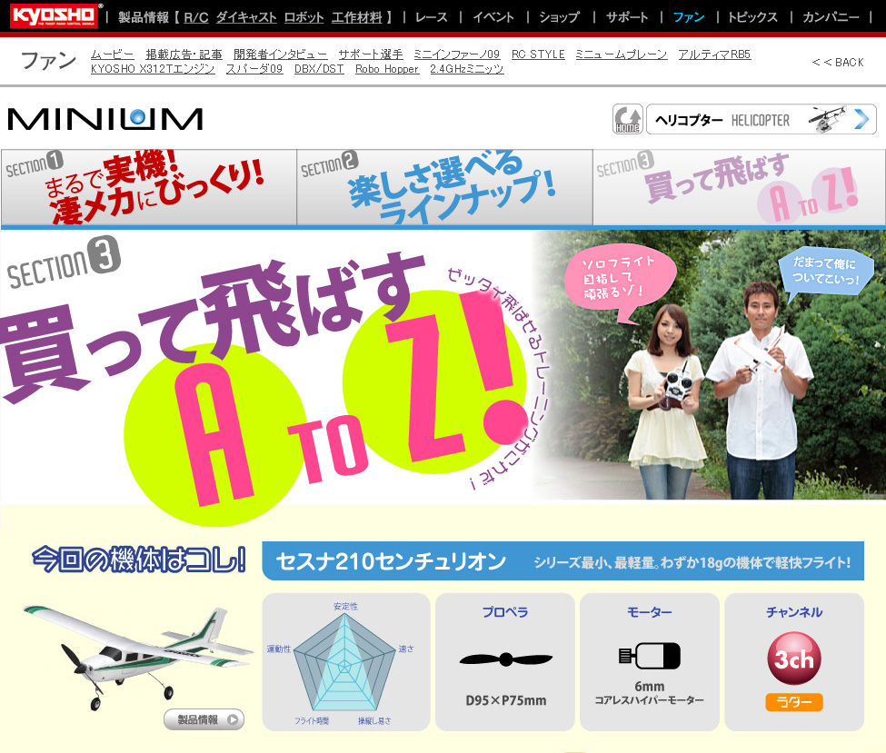Open the ロボット product link
The height and width of the screenshot is (753, 886).
[x=304, y=17]
